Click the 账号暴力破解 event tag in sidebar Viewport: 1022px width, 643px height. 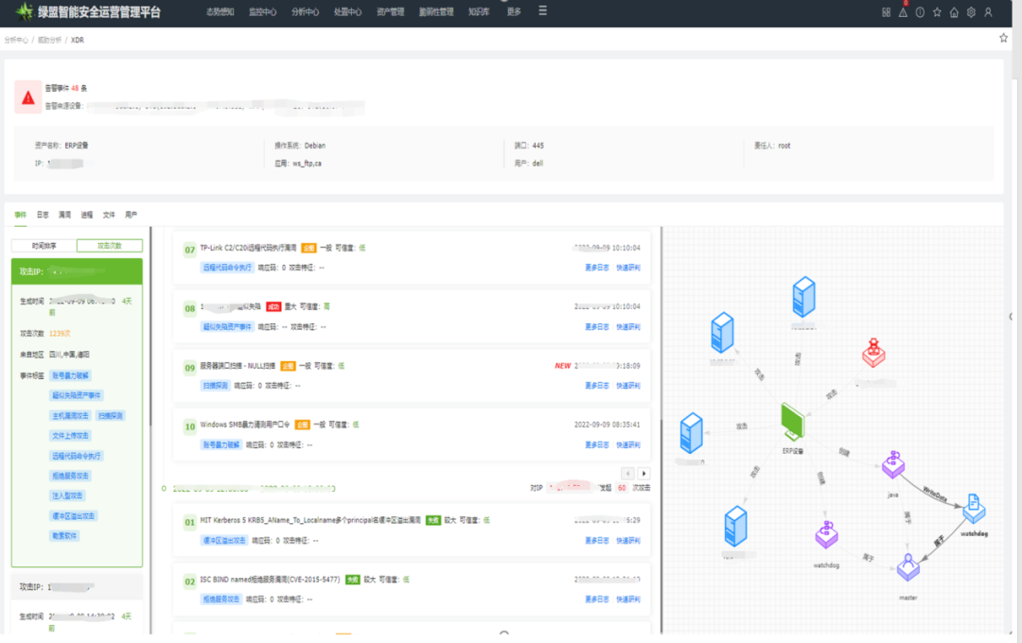[71, 375]
